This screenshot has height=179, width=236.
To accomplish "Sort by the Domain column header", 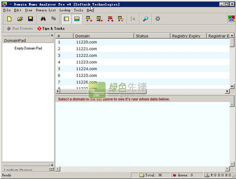I will 104,36.
